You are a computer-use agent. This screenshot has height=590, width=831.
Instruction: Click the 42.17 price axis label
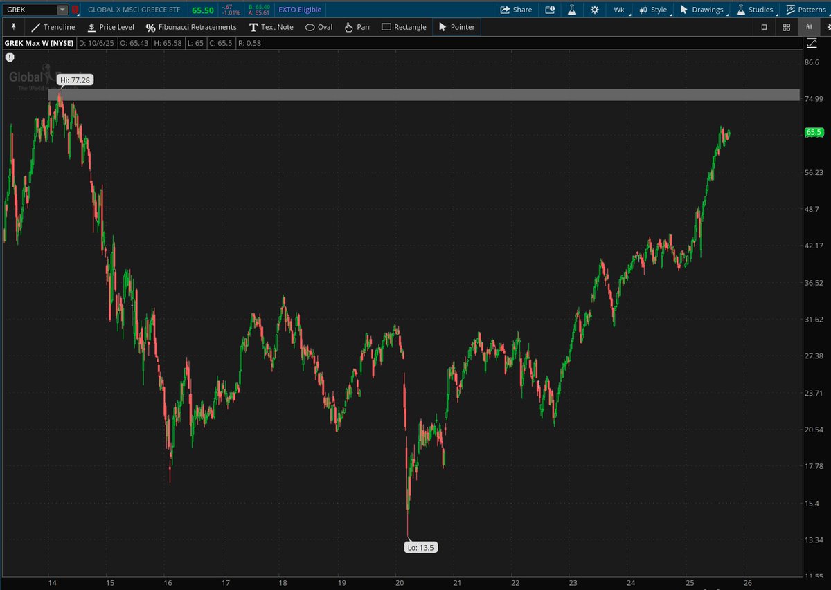814,246
